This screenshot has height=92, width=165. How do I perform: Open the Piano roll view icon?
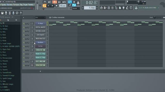(x=105, y=8)
